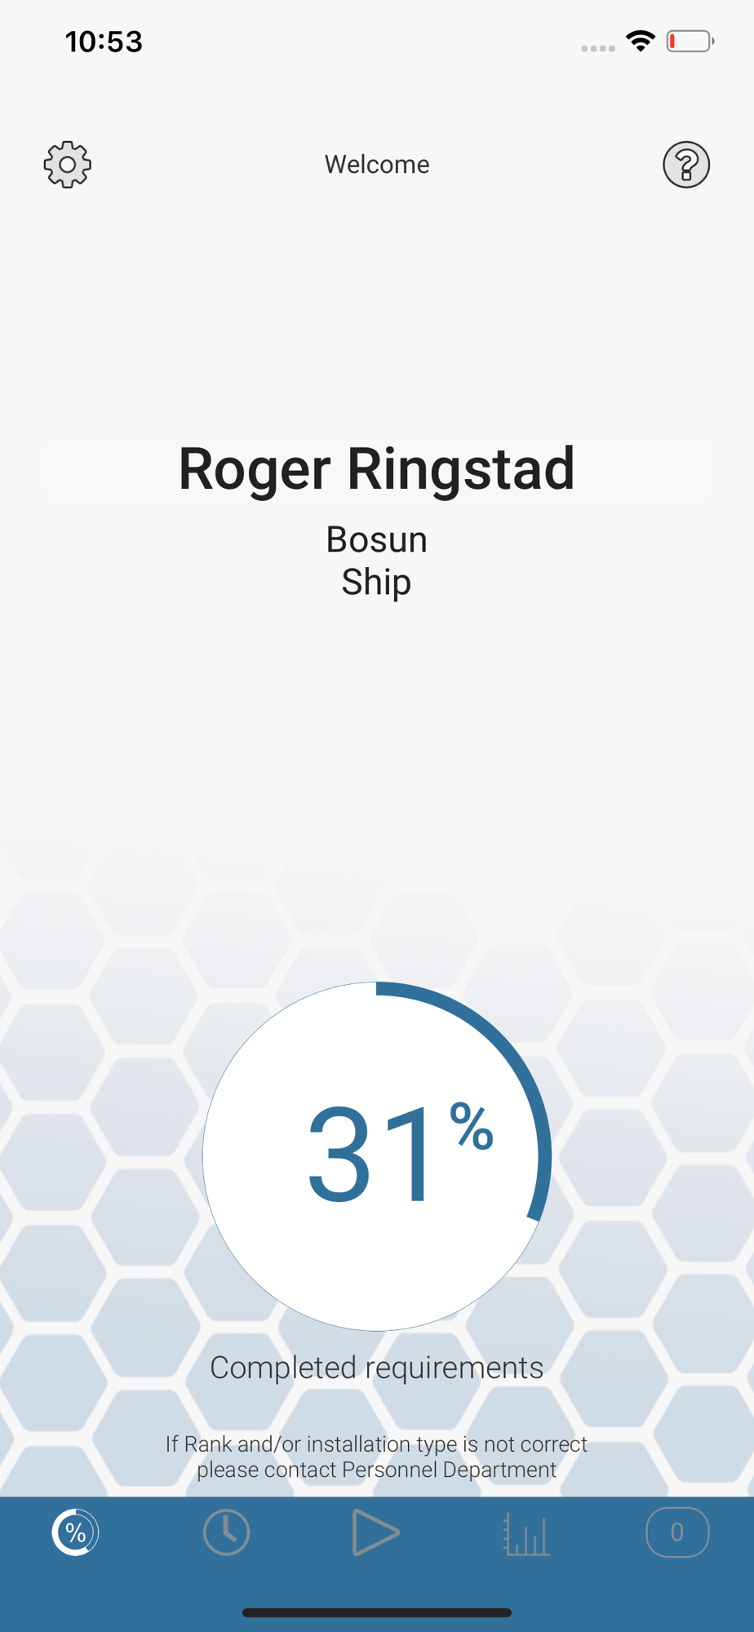
Task: Tap the Wi-Fi status icon
Action: point(641,41)
